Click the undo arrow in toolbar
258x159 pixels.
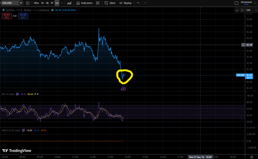(x=138, y=3)
